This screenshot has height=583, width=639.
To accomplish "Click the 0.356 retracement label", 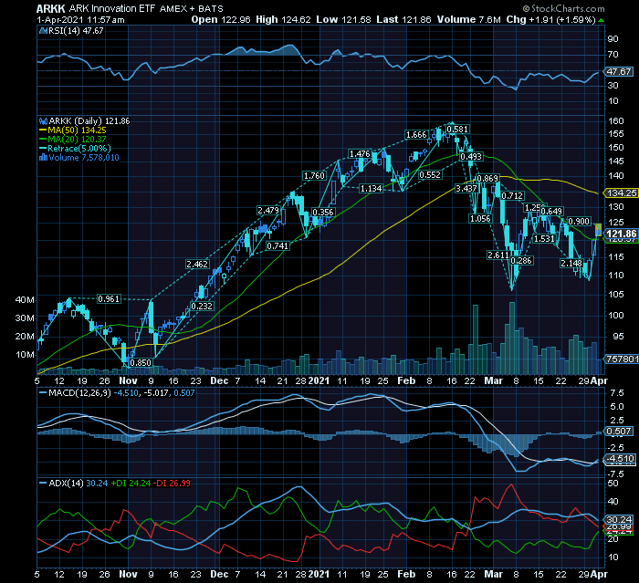I will coord(323,213).
